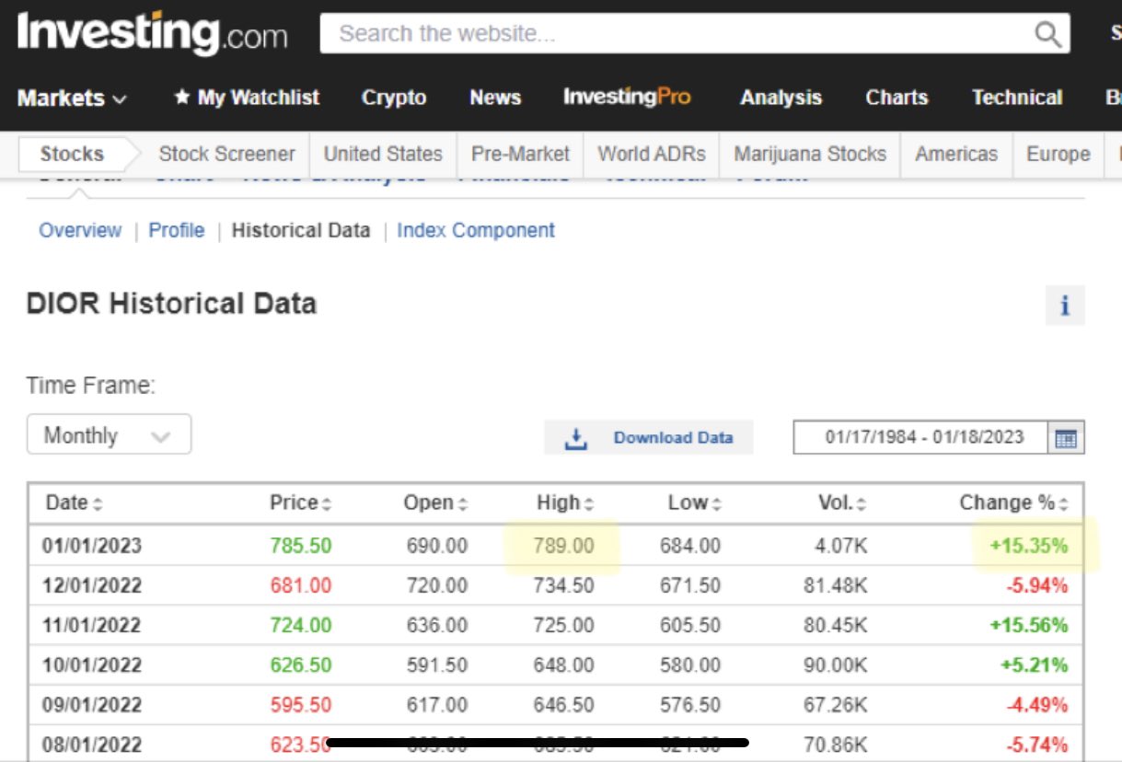Click the 01/01/2023 date cell

[92, 546]
